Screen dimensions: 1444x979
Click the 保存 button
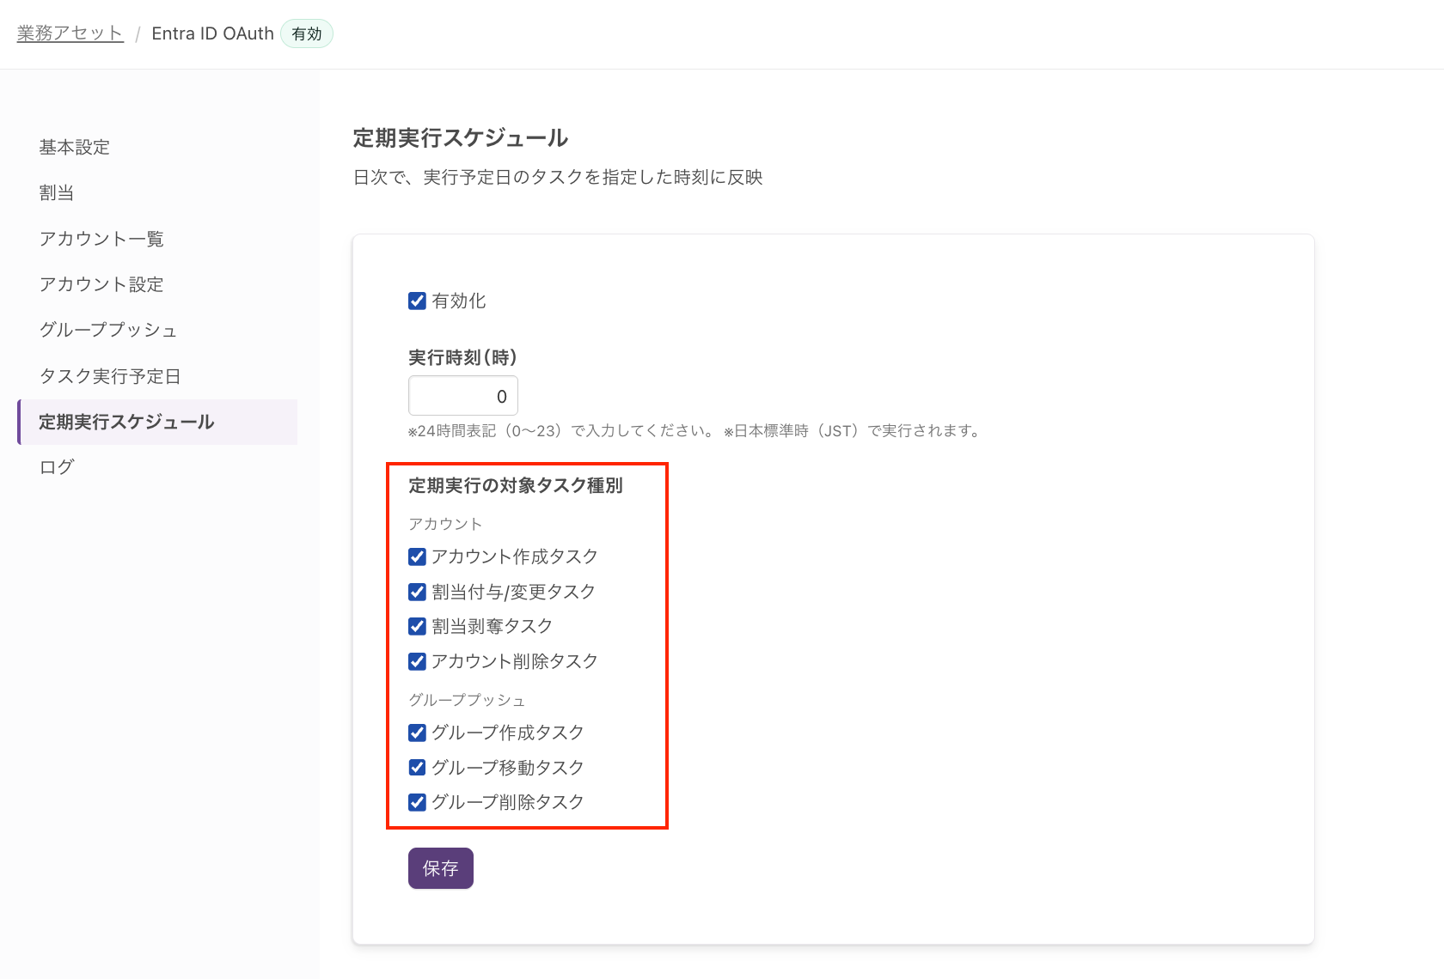click(440, 868)
